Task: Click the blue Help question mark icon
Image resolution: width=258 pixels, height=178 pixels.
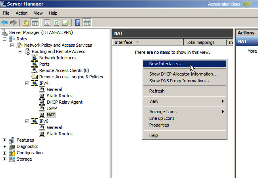Action: [77, 23]
